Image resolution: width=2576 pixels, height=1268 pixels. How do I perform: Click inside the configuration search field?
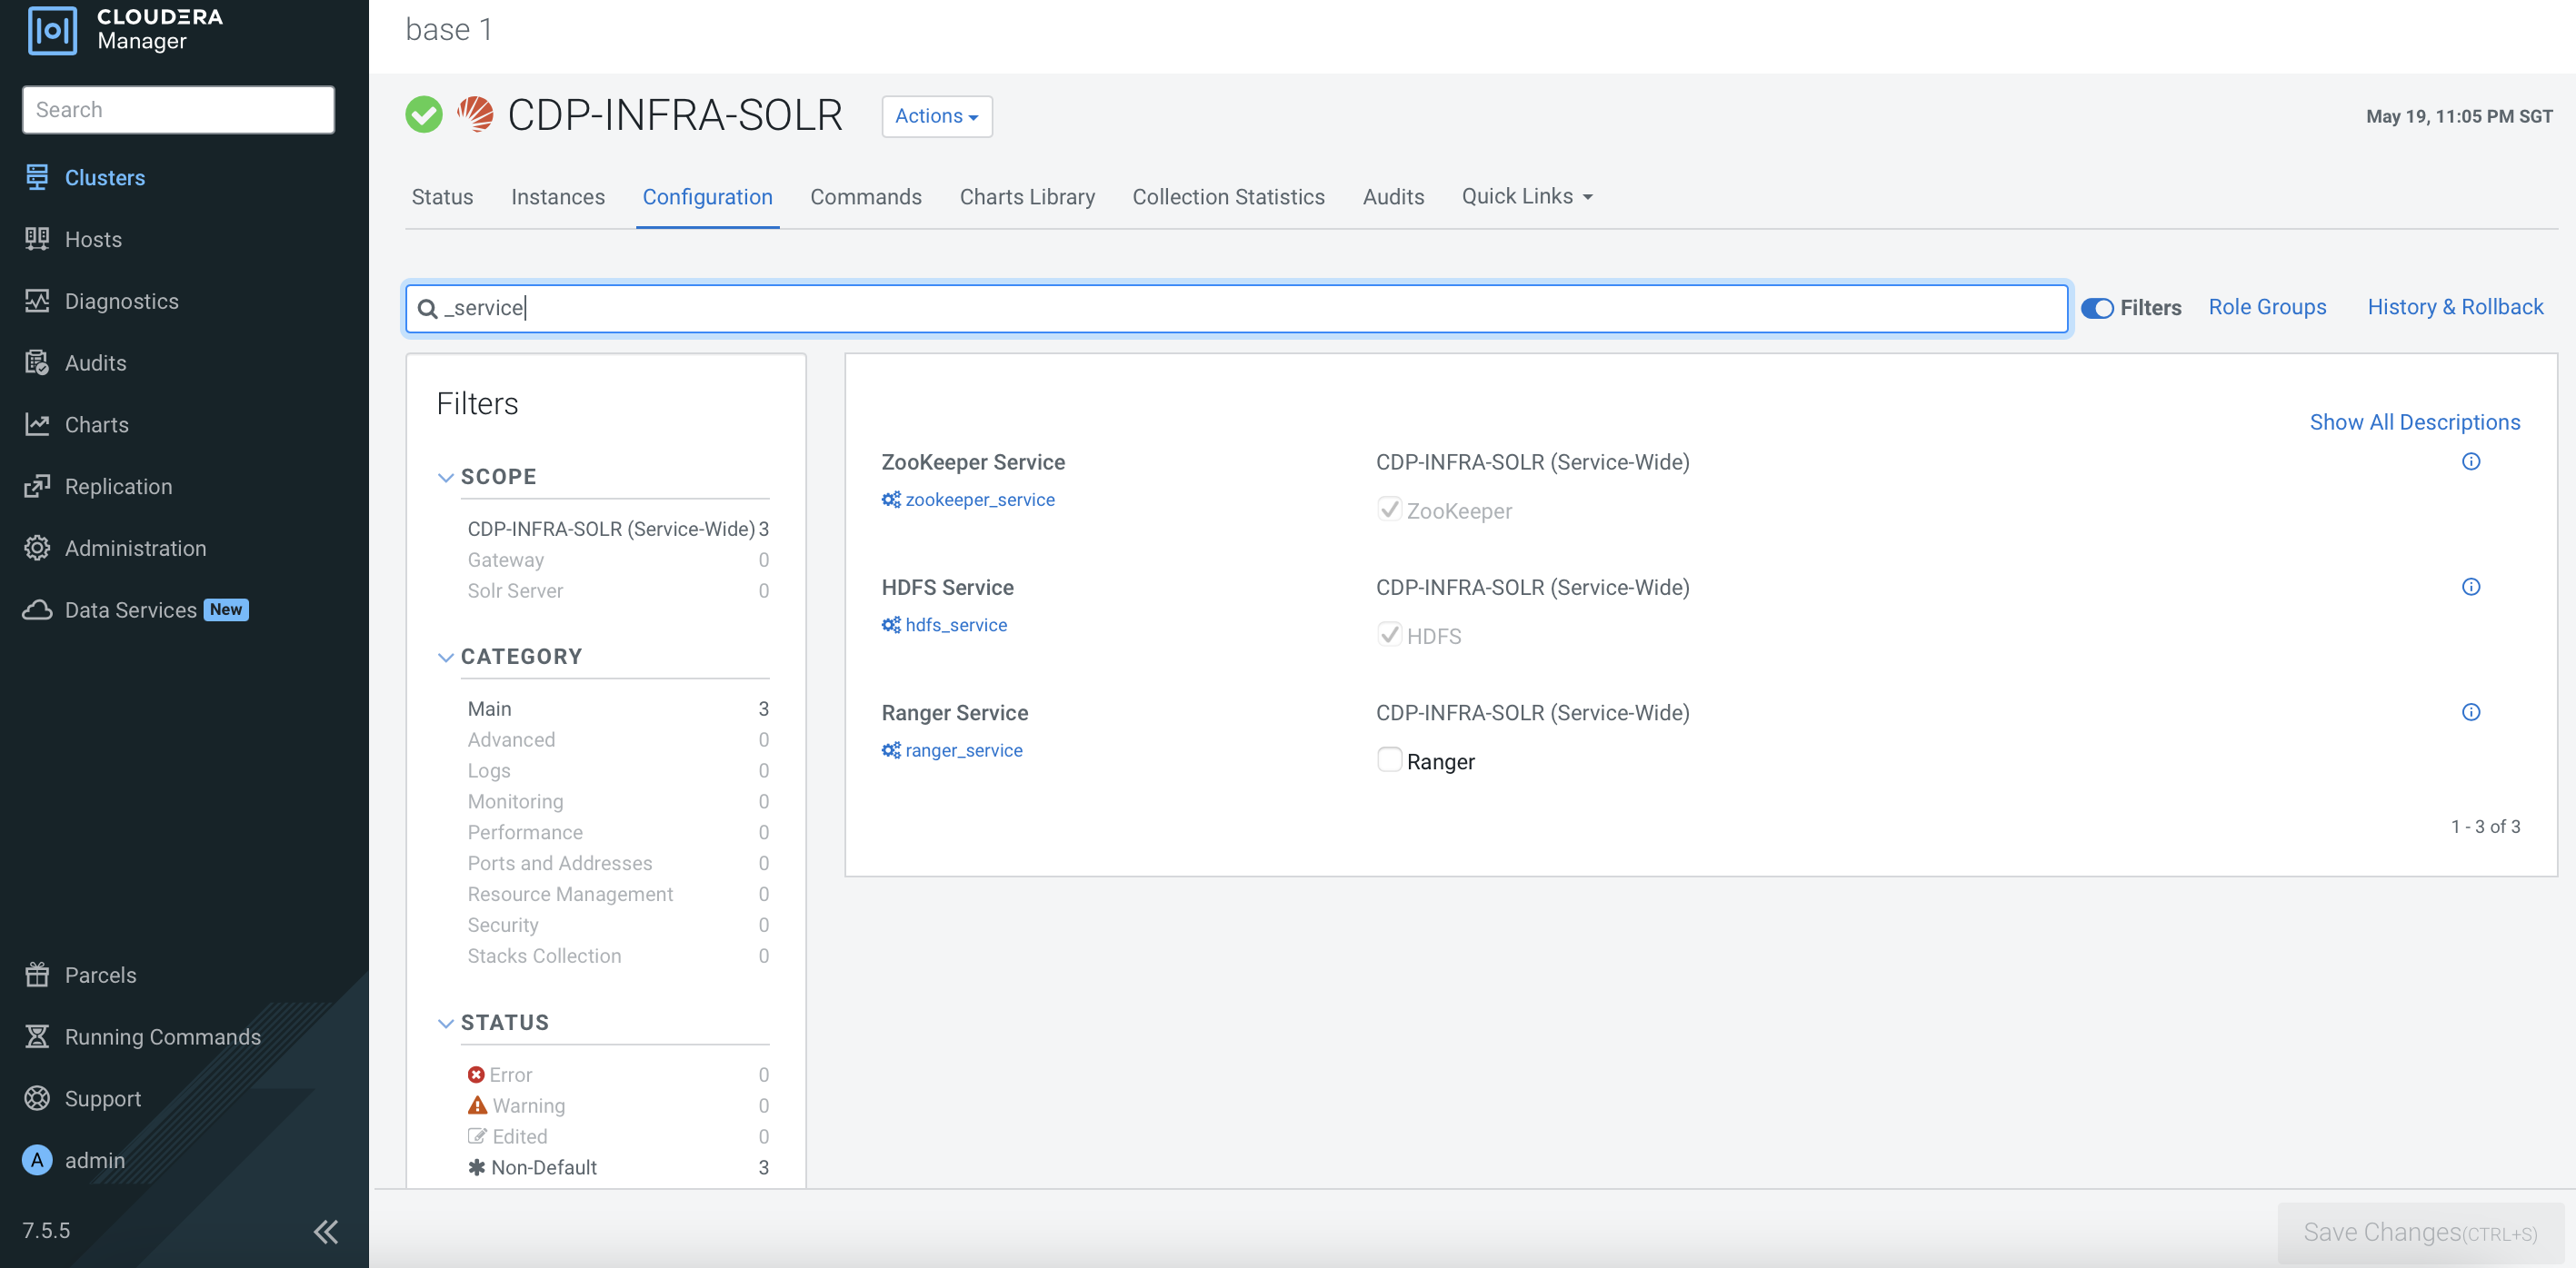coord(1200,308)
